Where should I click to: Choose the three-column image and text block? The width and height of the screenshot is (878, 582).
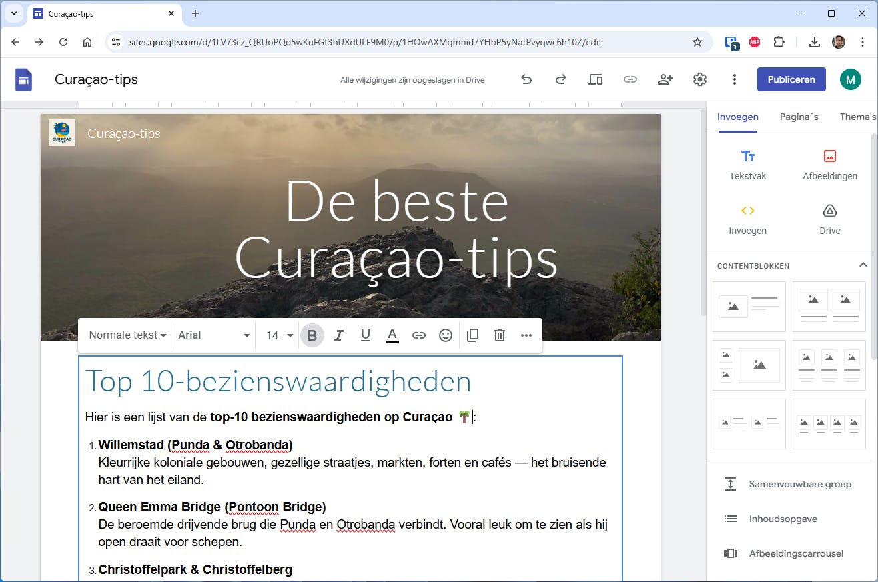829,365
